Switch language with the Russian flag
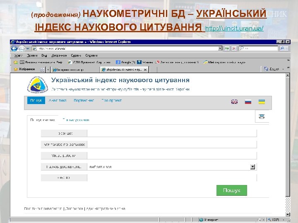Screen dimensions: 298x223 (x=248, y=102)
